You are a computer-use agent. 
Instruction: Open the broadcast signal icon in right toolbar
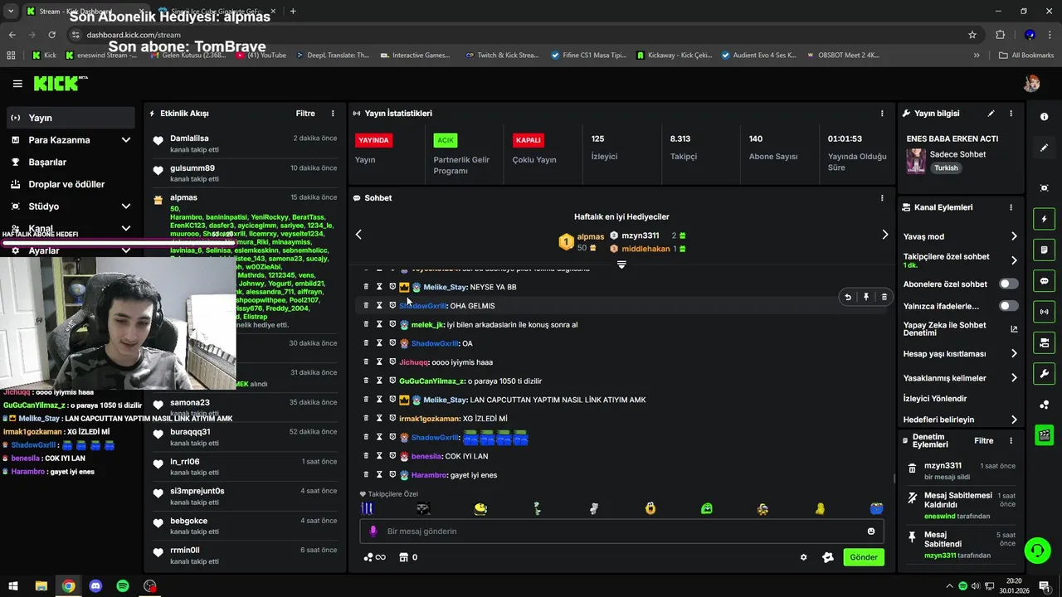(1044, 312)
